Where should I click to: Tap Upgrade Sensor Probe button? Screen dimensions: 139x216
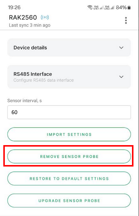coord(69,200)
